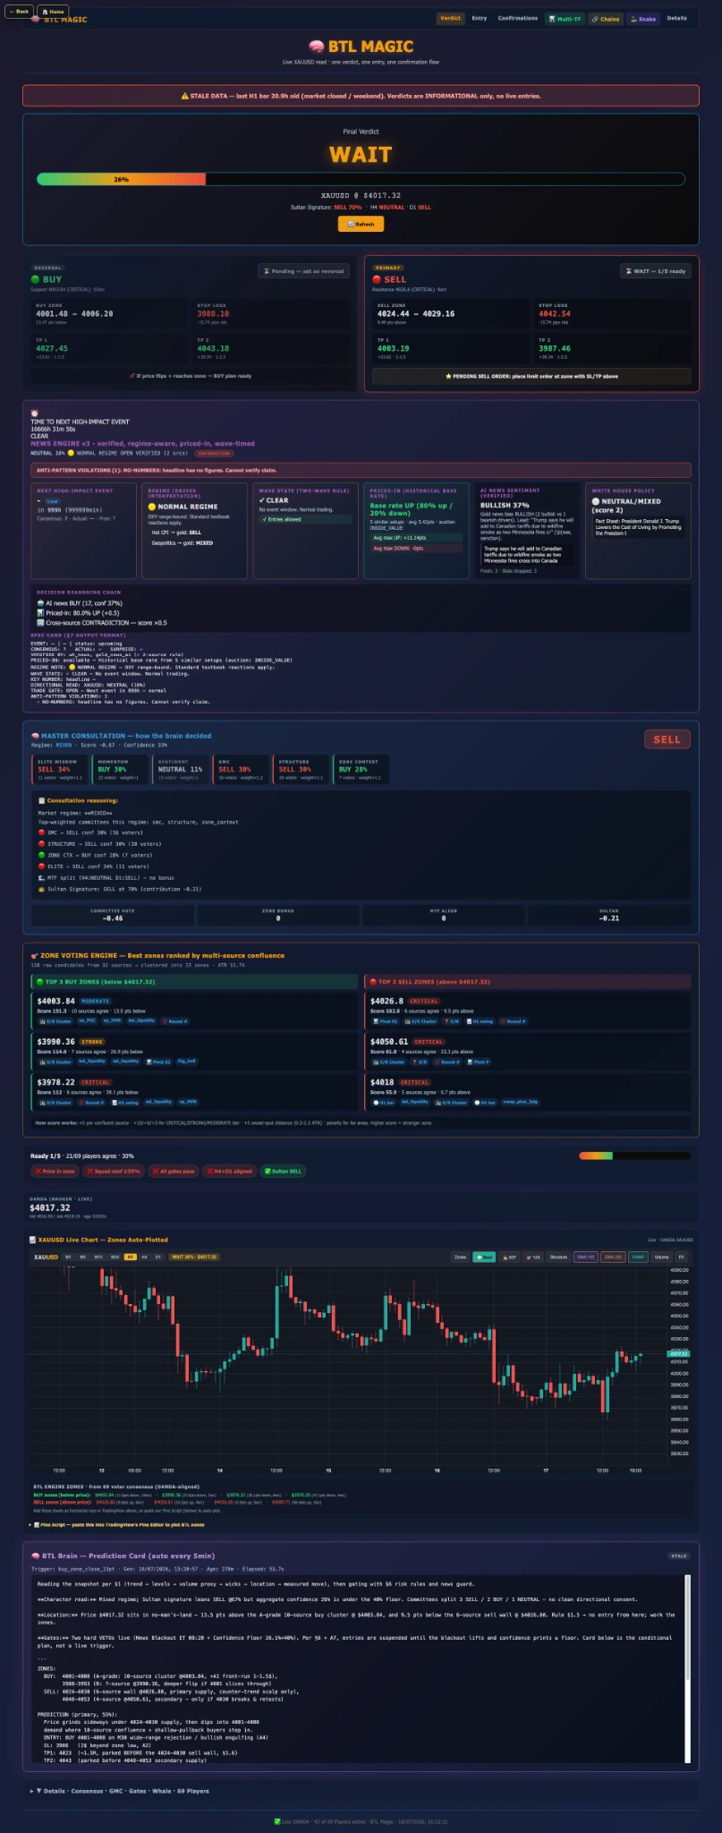Toggle the Volume chart overlay
Screen dimensions: 722x1833
661,1257
